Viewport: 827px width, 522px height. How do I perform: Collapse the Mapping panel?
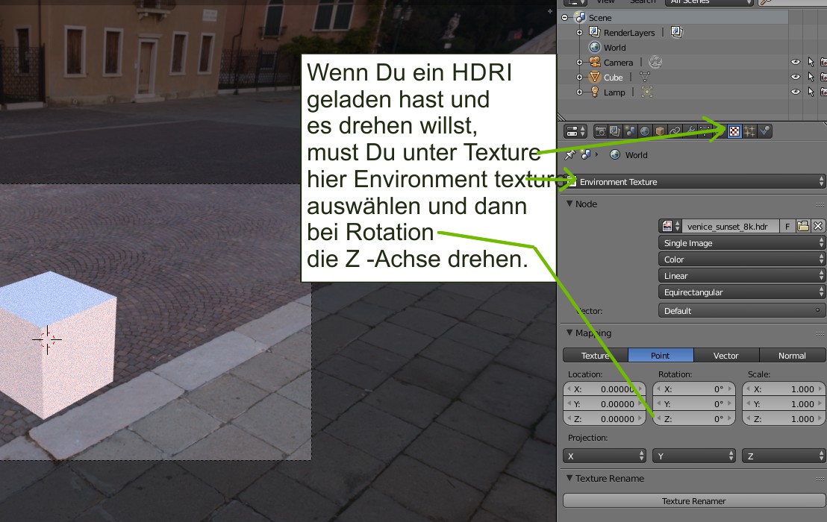coord(569,333)
